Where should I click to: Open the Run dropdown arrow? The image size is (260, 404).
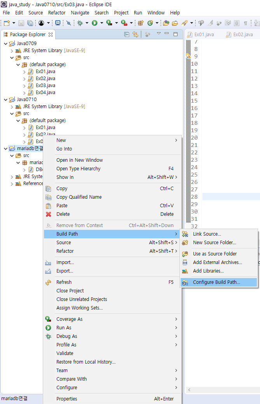point(102,23)
